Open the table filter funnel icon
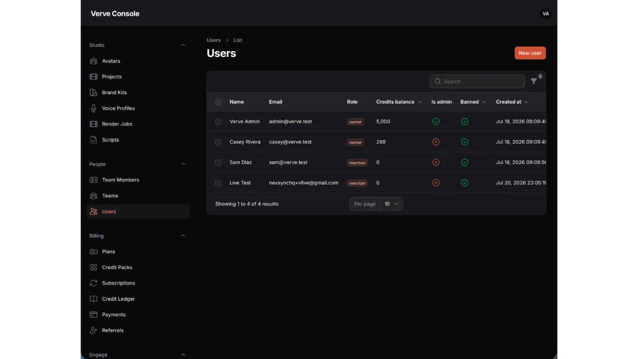 (534, 81)
